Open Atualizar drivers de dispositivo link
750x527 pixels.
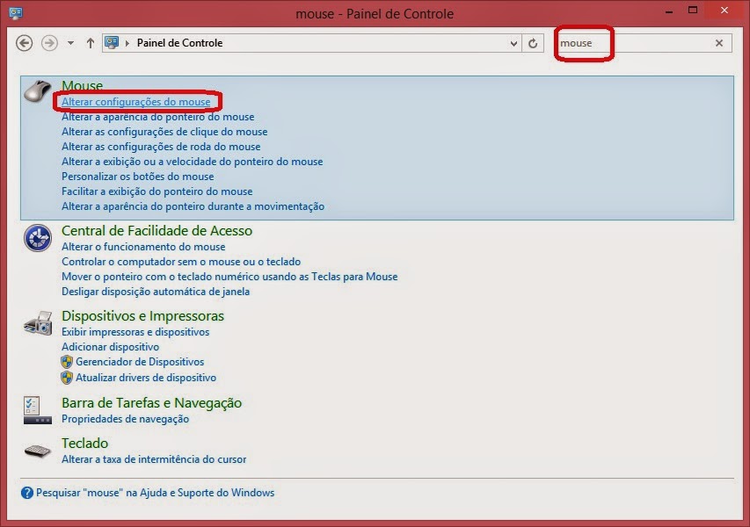click(x=146, y=378)
